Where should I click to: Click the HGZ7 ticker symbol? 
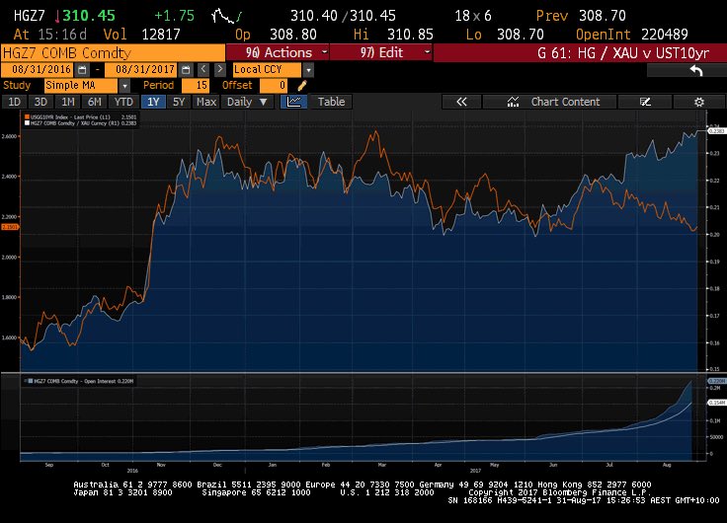tap(30, 16)
